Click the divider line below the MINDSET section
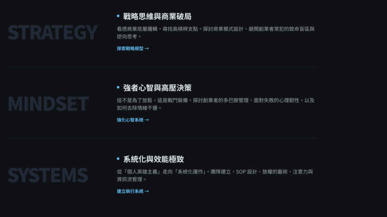The image size is (387, 217). point(161,138)
